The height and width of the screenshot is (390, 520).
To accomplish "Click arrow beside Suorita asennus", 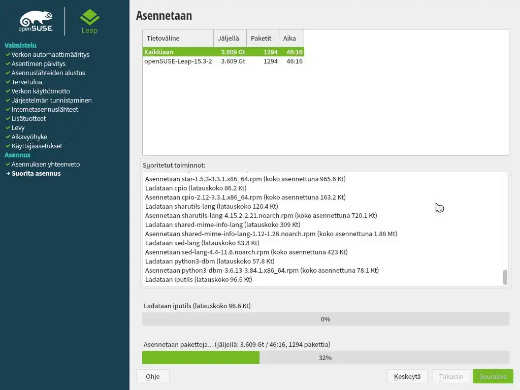I will [x=8, y=173].
